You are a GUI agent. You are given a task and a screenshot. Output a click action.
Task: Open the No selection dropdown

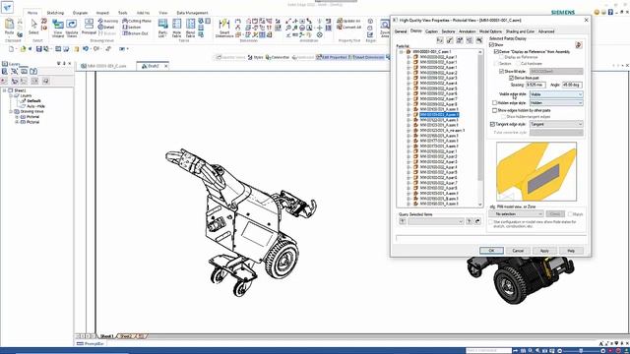(x=516, y=214)
